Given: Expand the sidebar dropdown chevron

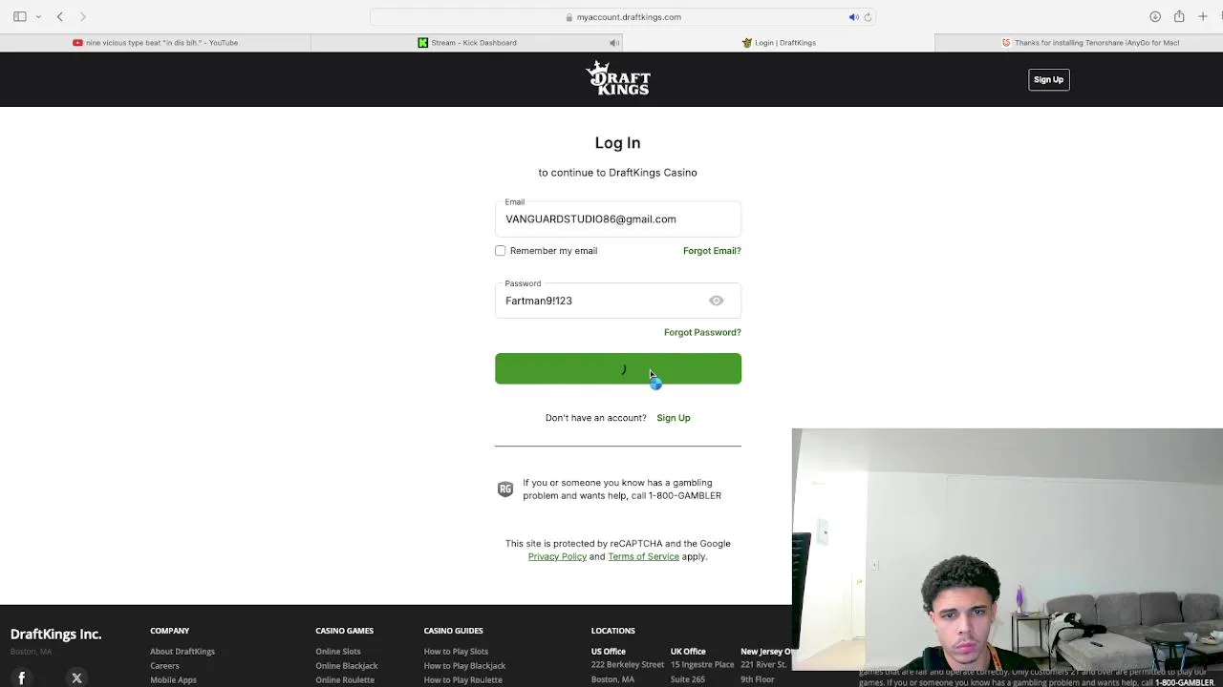Looking at the screenshot, I should [38, 17].
